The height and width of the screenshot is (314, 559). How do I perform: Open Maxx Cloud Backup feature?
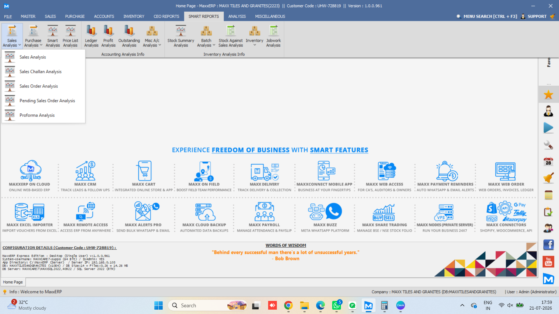pos(204,217)
